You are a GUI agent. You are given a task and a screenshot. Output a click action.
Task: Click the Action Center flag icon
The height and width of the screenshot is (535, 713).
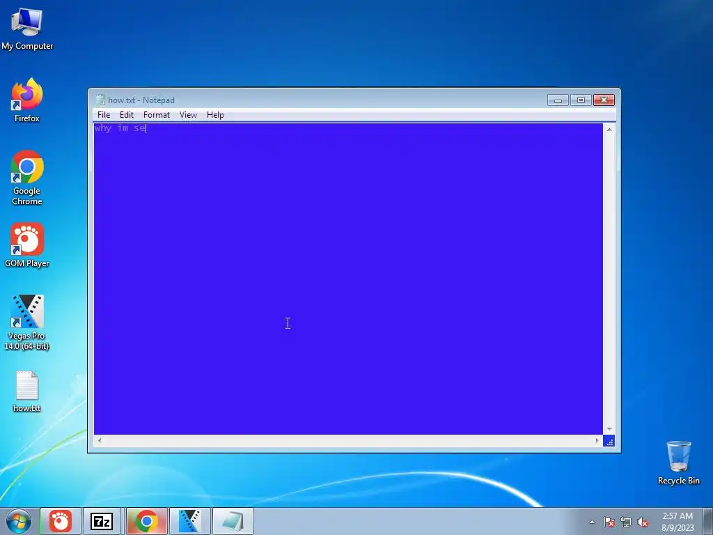(x=609, y=522)
